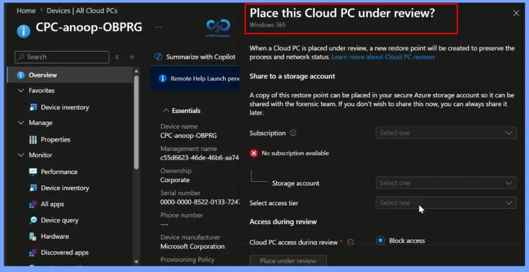Open Discovered apps in the sidebar
This screenshot has width=529, height=272.
(x=65, y=252)
